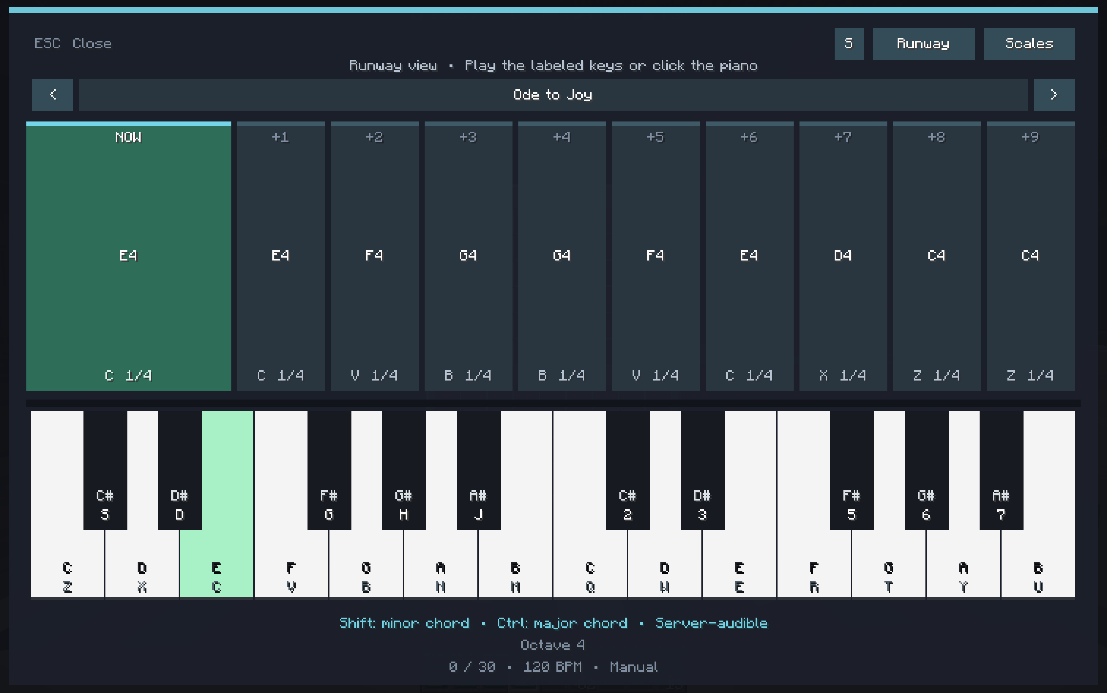Play the white C key labeled Q

(x=590, y=564)
